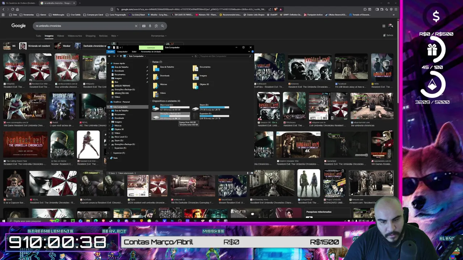463x260 pixels.
Task: Collapse the Este Computador tree node
Action: pos(109,107)
